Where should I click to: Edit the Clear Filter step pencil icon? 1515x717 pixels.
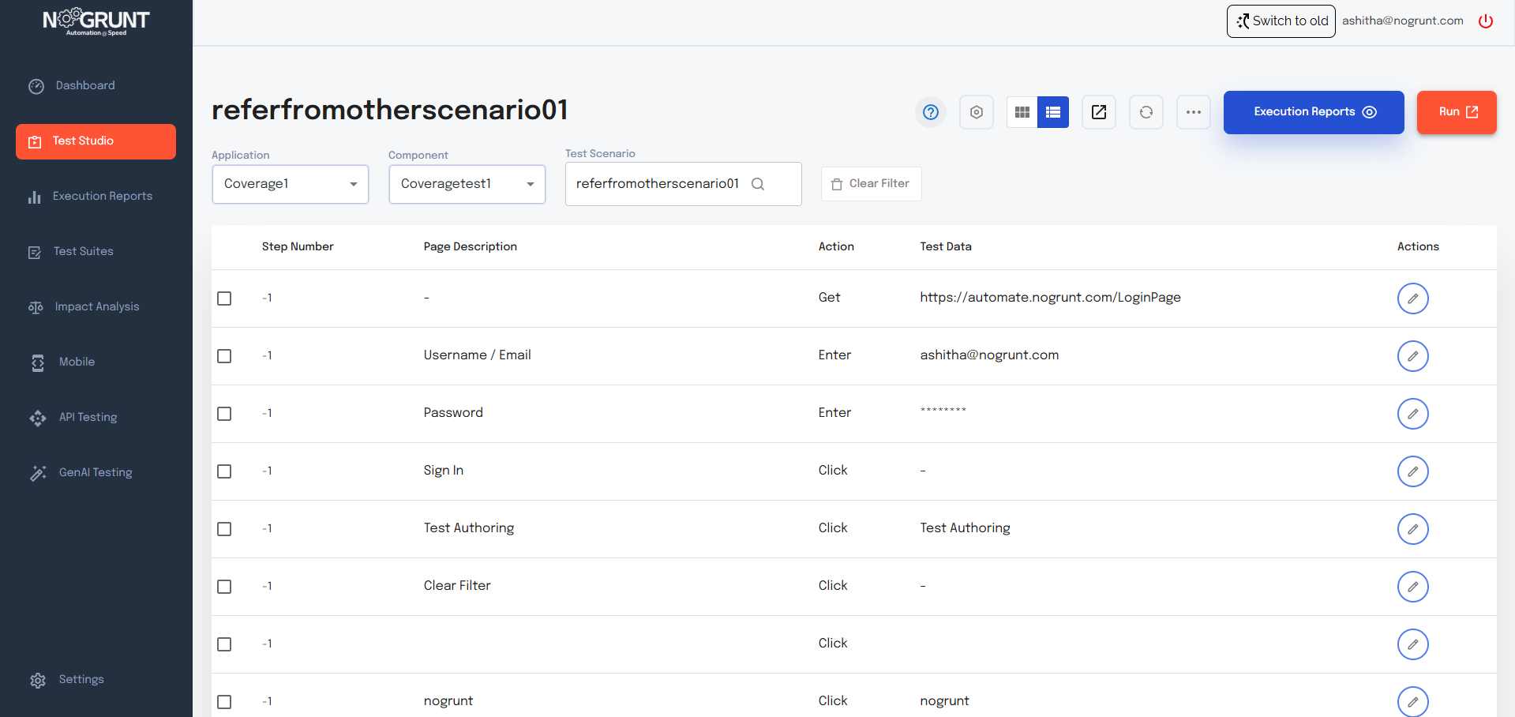pyautogui.click(x=1413, y=587)
